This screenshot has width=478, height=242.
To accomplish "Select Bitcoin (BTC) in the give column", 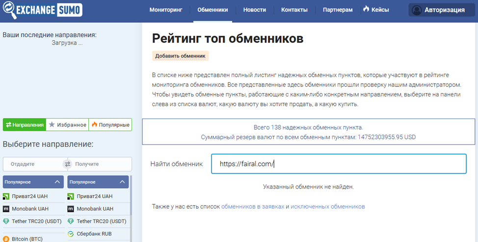I will click(x=33, y=239).
